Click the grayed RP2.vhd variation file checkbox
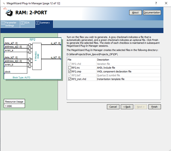 tap(70, 64)
